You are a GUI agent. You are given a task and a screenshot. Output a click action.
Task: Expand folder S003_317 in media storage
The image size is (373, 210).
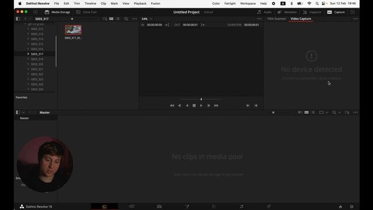coord(28,54)
